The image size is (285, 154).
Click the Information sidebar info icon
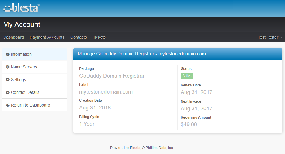pos(8,54)
